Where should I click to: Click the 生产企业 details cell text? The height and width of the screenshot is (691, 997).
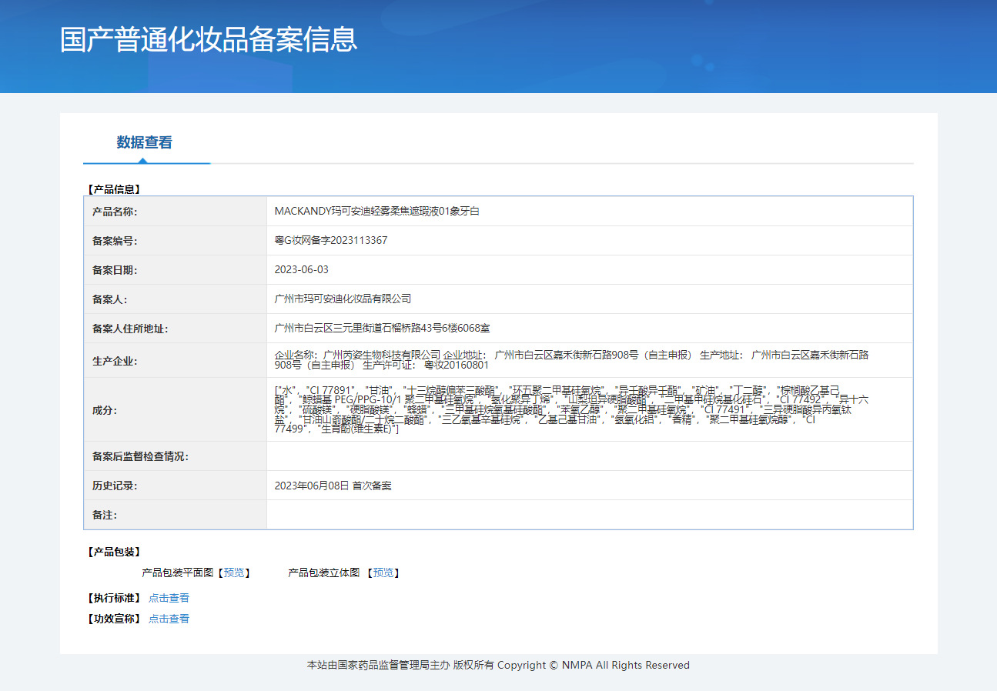click(572, 360)
